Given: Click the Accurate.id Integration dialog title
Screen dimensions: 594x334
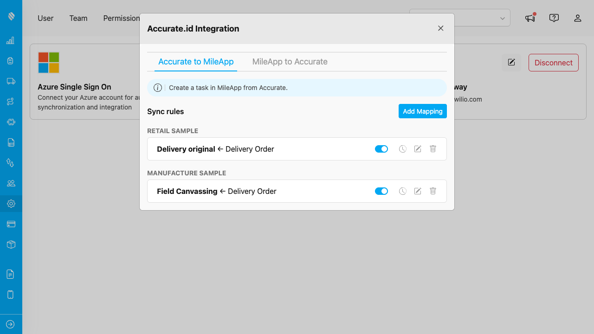Looking at the screenshot, I should [x=193, y=28].
